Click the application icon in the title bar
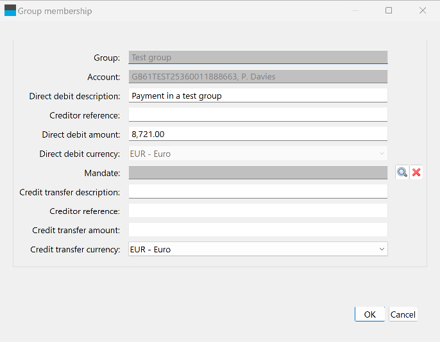The image size is (440, 342). [x=10, y=11]
